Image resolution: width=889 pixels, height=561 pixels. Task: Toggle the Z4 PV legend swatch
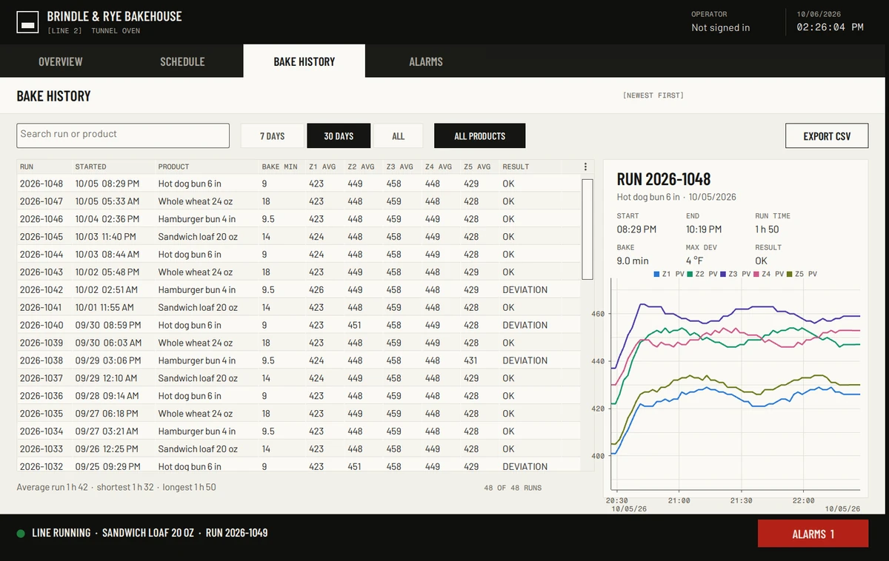756,274
